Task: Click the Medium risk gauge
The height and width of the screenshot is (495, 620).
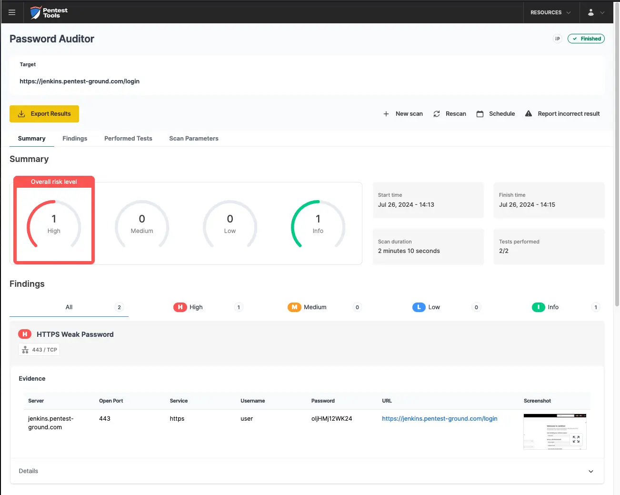Action: point(142,224)
